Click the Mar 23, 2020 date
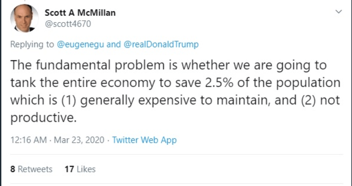The height and width of the screenshot is (186, 352). (79, 140)
